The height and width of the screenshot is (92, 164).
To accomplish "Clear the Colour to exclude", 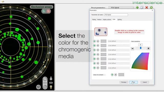I will 116,75.
